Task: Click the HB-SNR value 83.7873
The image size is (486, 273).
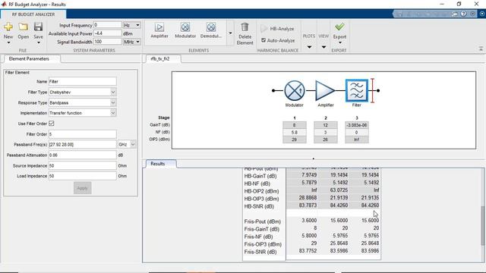Action: (308, 206)
